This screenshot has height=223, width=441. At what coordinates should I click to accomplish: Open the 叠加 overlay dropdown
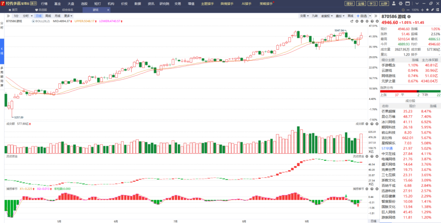pyautogui.click(x=340, y=16)
